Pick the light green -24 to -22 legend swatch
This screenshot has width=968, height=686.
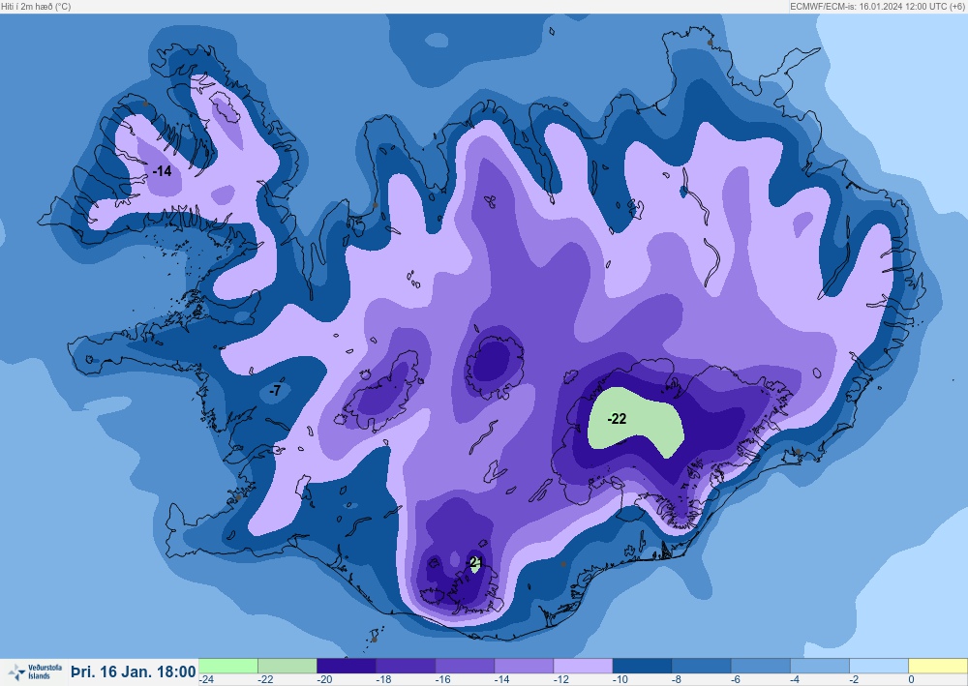227,666
